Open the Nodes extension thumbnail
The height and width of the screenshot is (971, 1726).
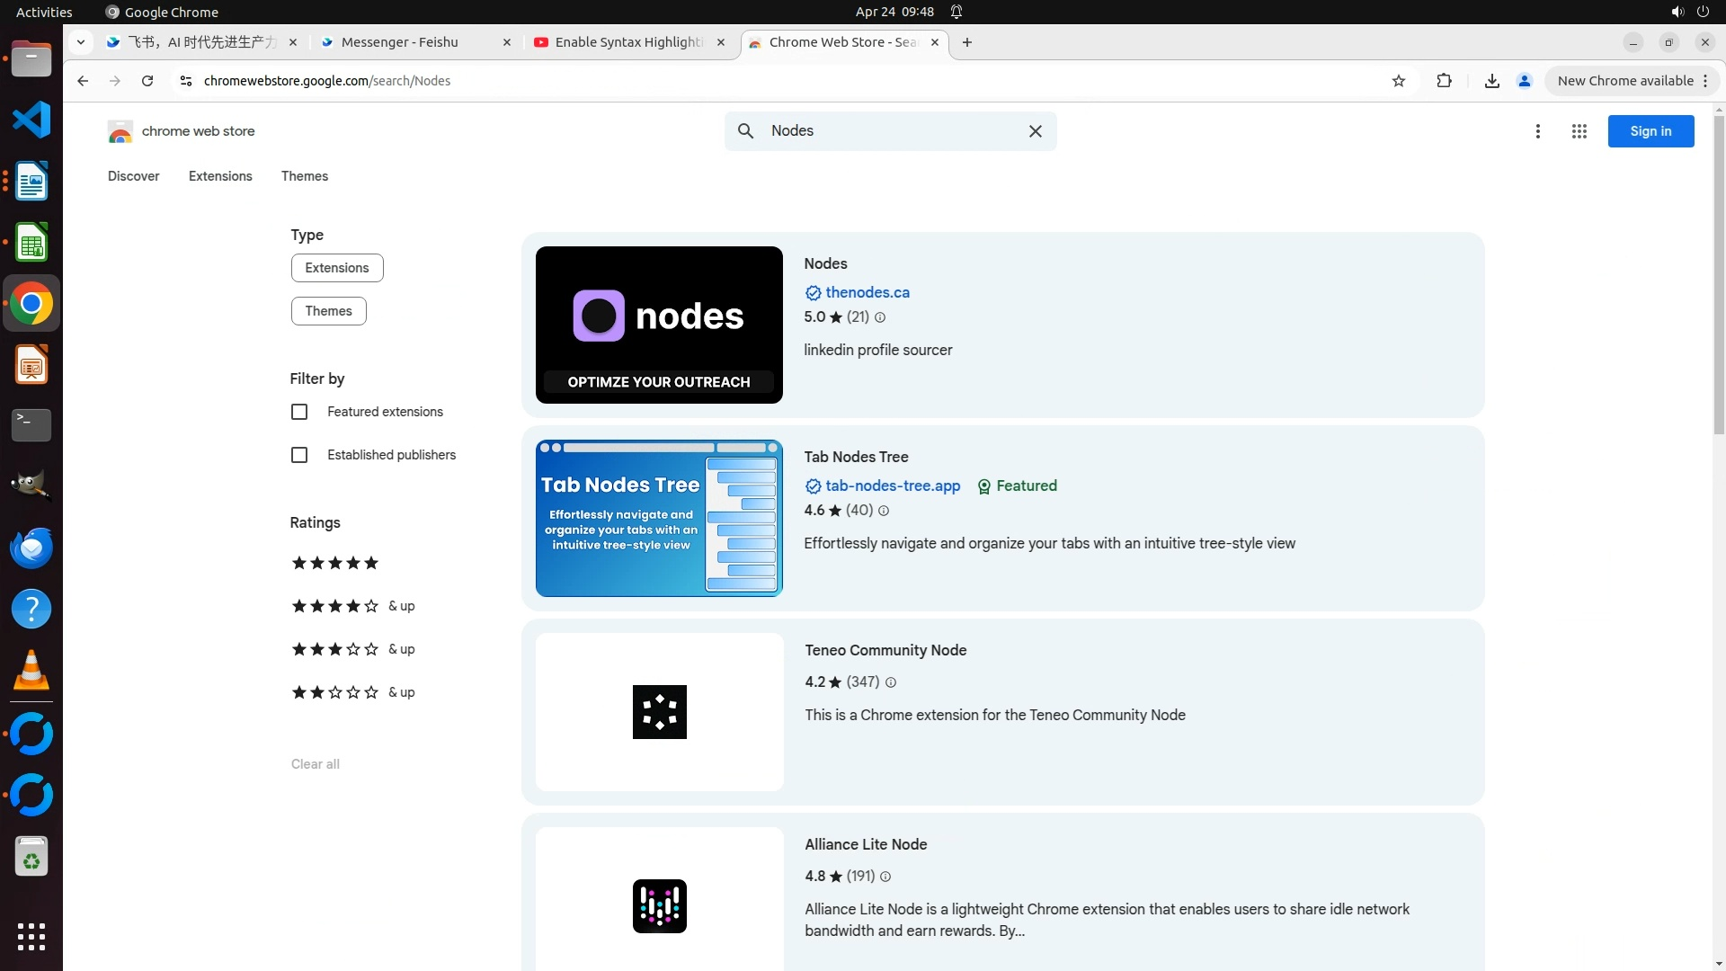tap(659, 325)
